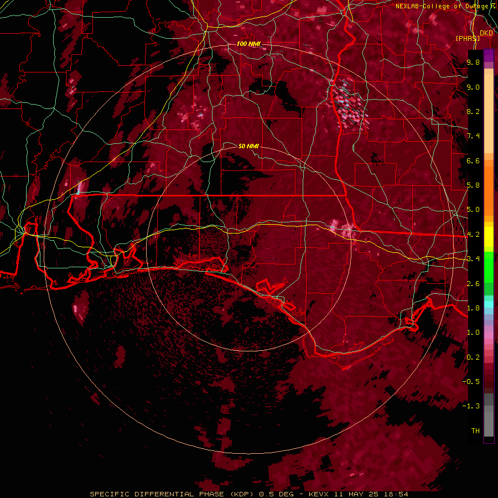The height and width of the screenshot is (498, 498).
Task: Click the 9.8 value on the color scale
Action: (473, 62)
